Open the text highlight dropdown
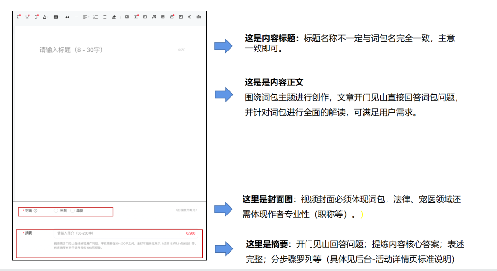Image resolution: width=497 pixels, height=271 pixels. (x=57, y=17)
